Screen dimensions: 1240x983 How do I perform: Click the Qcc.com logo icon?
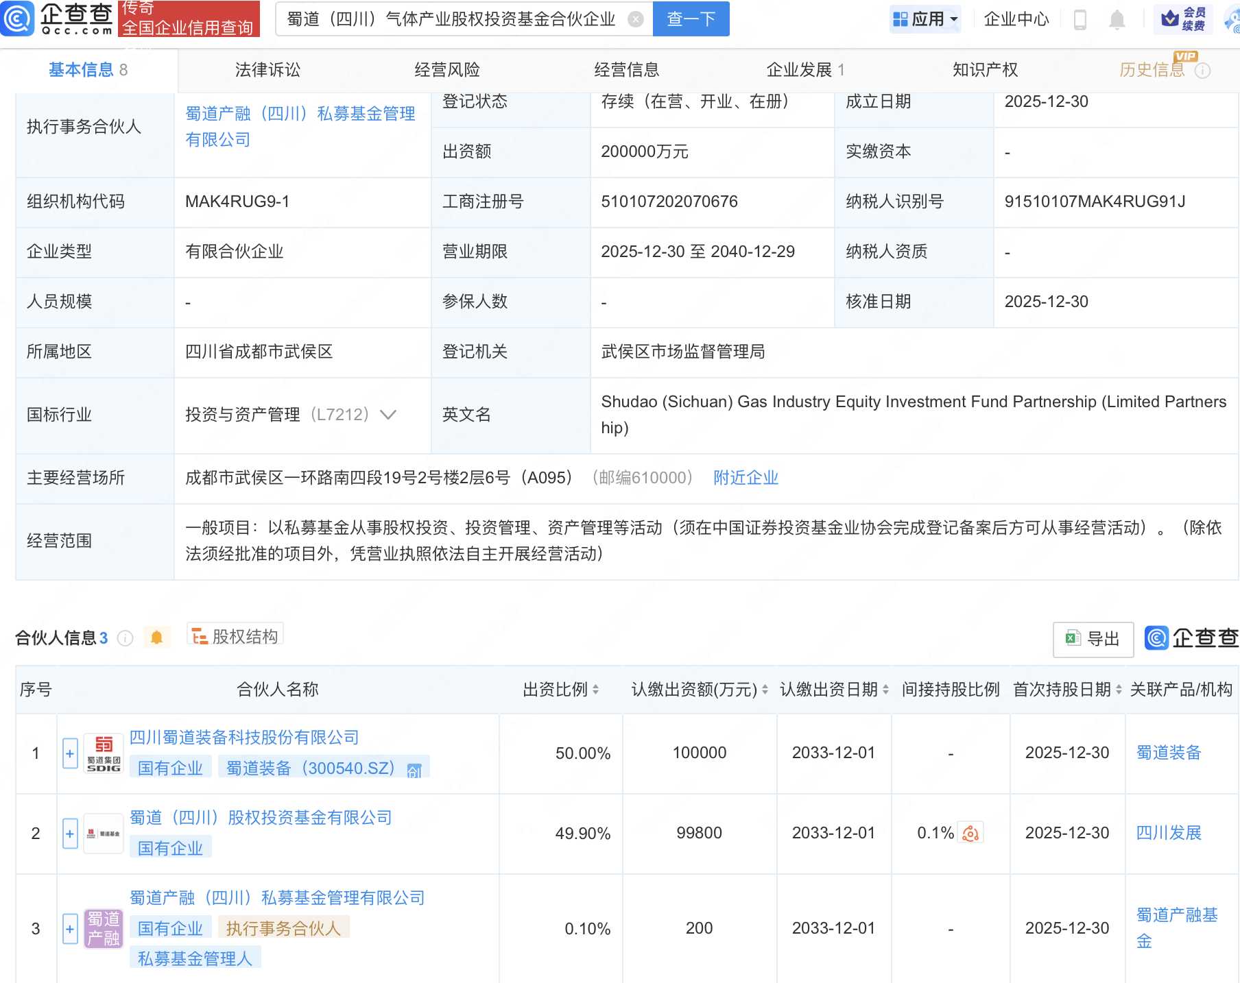tap(17, 19)
